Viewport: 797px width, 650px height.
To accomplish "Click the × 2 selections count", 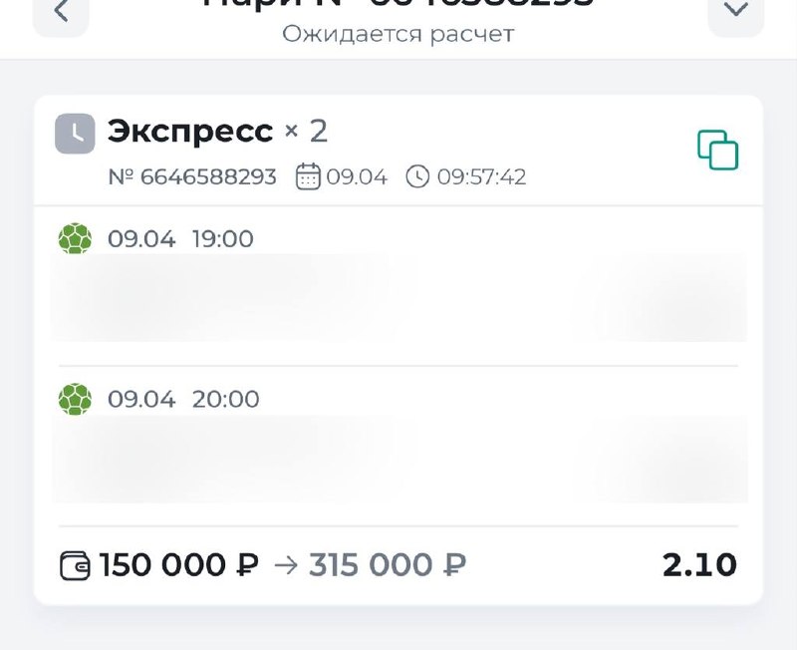I will [306, 132].
